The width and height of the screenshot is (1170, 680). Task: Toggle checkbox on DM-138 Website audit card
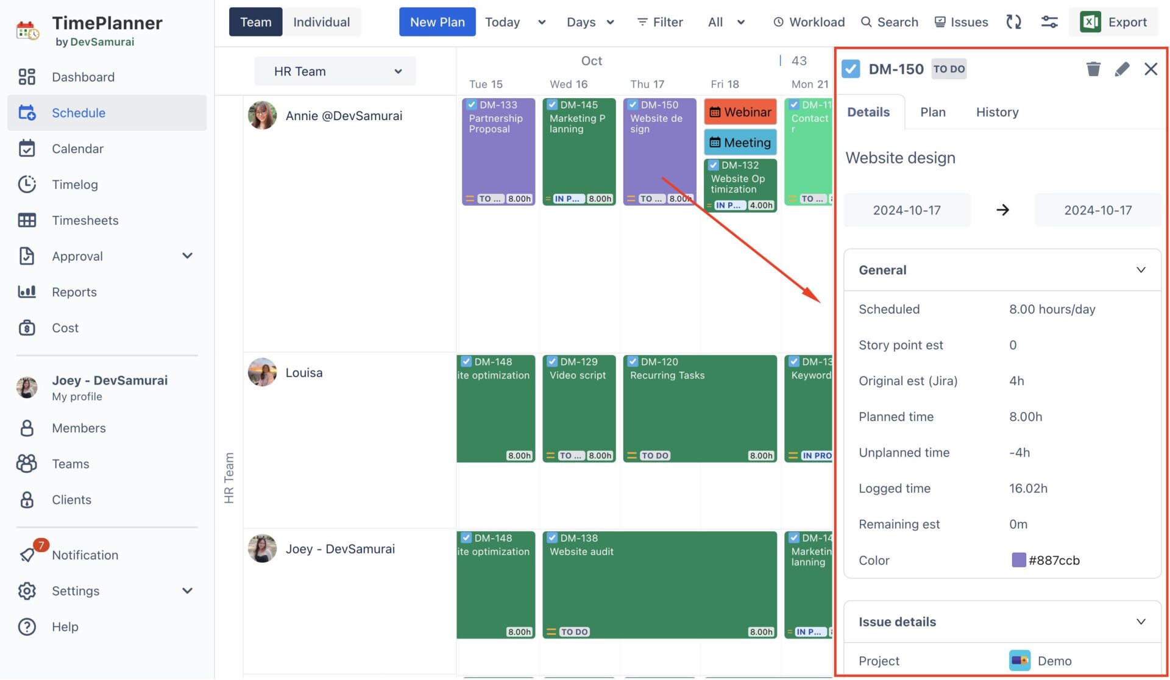pyautogui.click(x=553, y=537)
